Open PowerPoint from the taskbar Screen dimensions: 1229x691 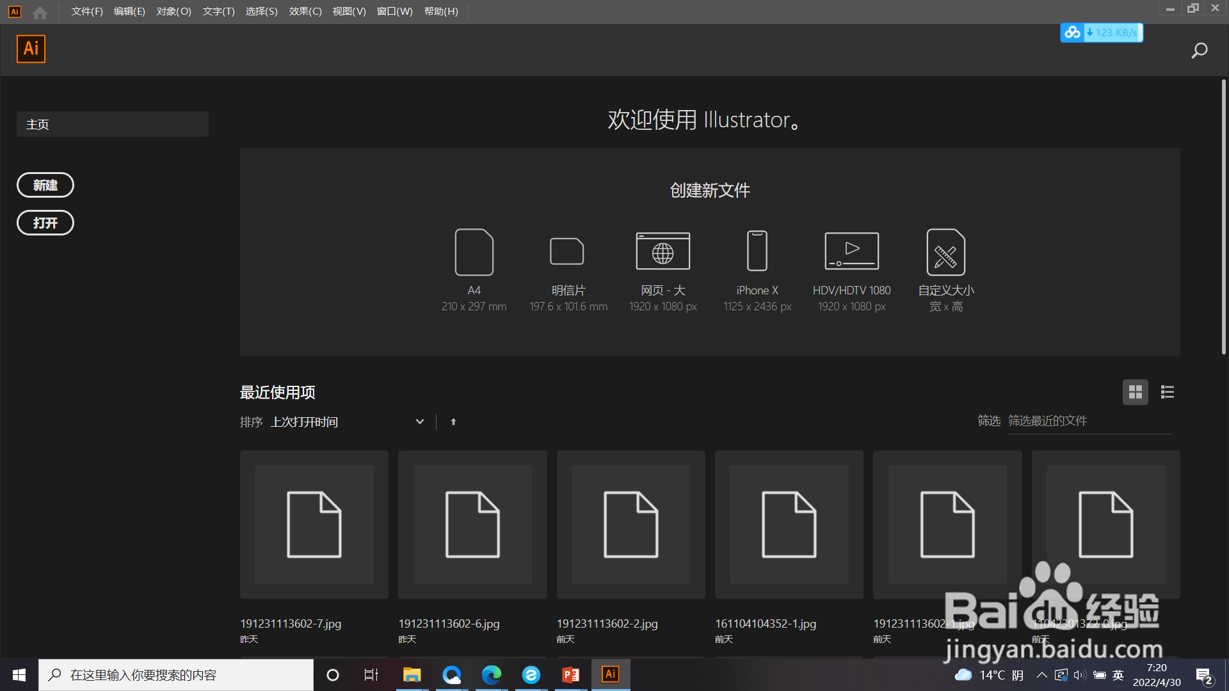571,675
